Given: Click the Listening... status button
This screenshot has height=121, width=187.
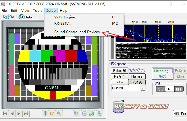Looking at the screenshot, I should pyautogui.click(x=163, y=71).
